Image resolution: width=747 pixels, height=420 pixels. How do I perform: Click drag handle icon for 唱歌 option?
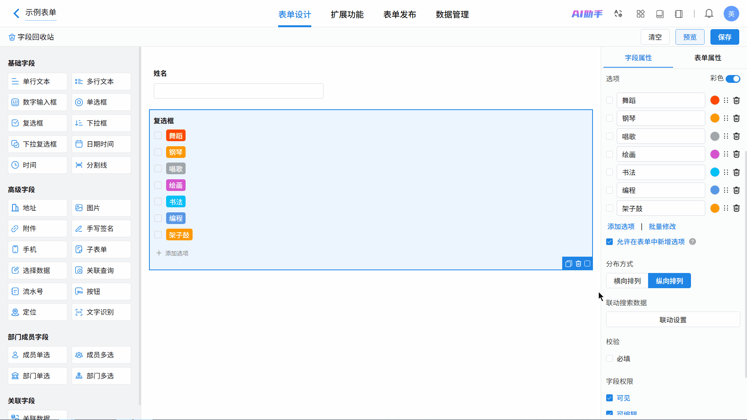coord(726,136)
